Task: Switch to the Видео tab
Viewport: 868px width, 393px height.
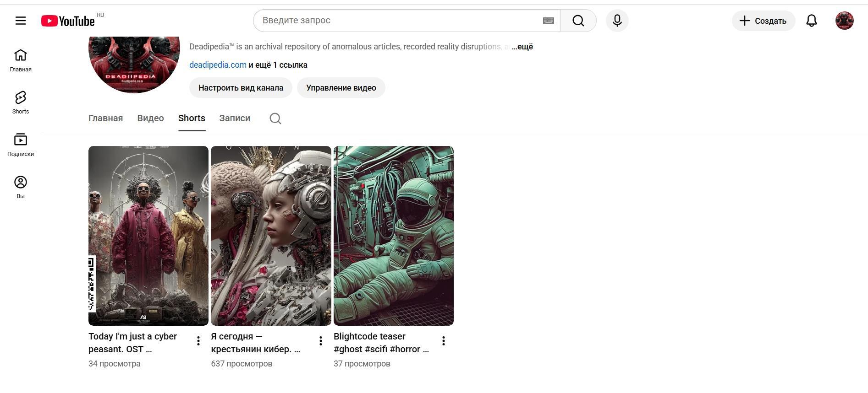Action: click(150, 118)
